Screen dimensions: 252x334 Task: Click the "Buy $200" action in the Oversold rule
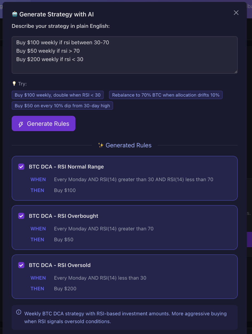(x=65, y=289)
